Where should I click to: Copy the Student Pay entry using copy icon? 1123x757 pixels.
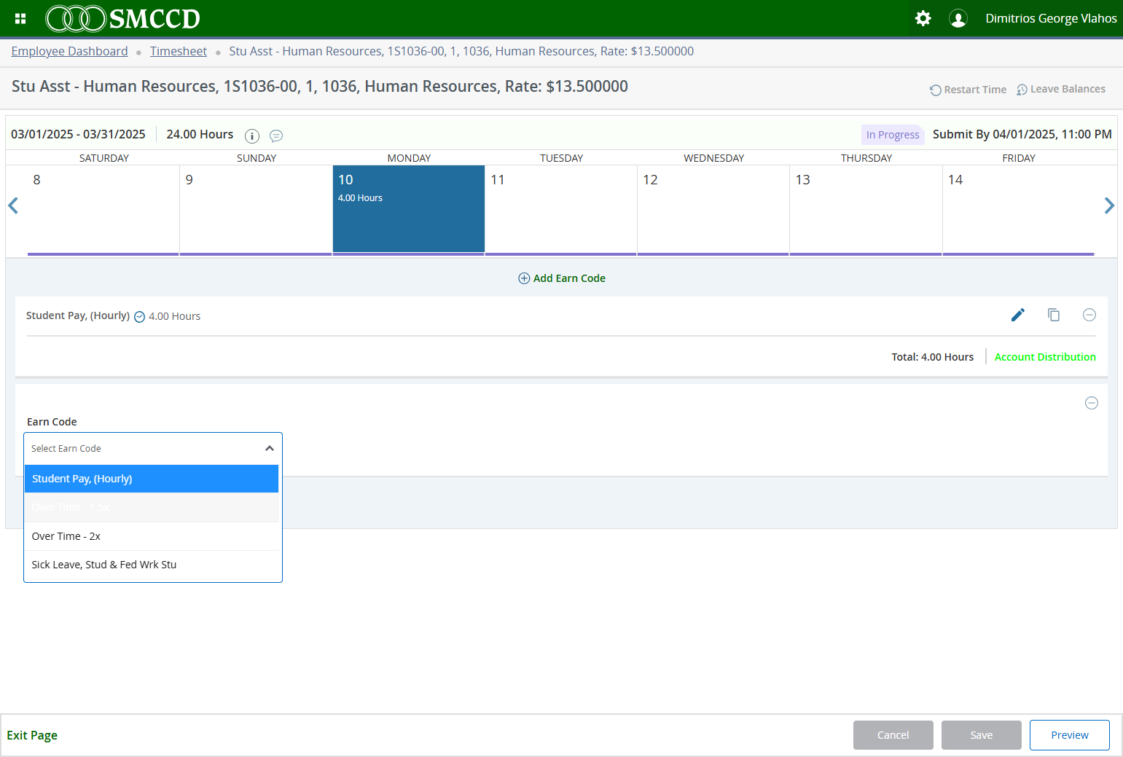point(1054,315)
